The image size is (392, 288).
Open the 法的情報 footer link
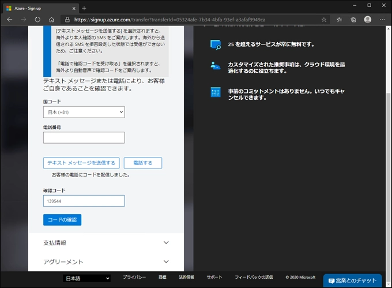187,277
